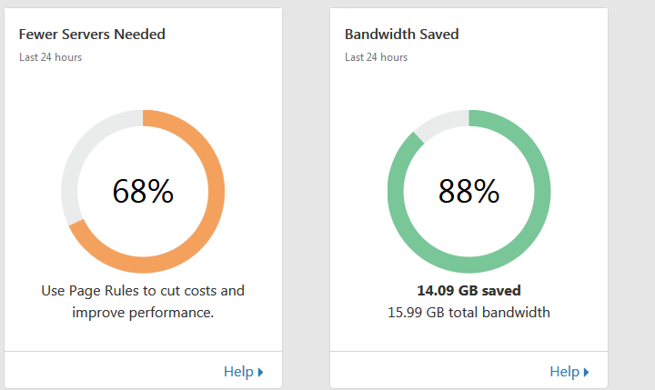Open Help link in Fewer Servers card

(x=238, y=371)
